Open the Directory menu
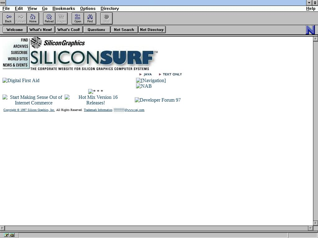The image size is (318, 238). [x=110, y=8]
